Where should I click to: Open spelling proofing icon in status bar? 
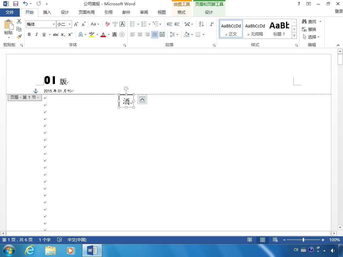click(x=60, y=240)
